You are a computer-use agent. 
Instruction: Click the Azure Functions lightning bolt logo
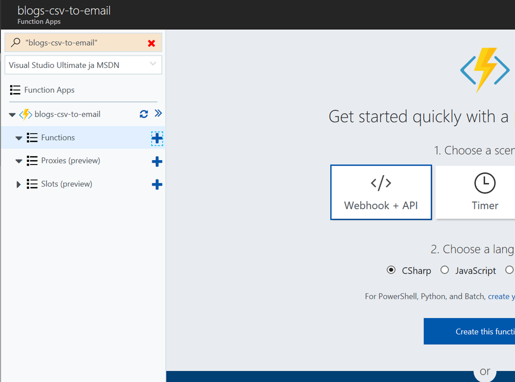click(484, 69)
